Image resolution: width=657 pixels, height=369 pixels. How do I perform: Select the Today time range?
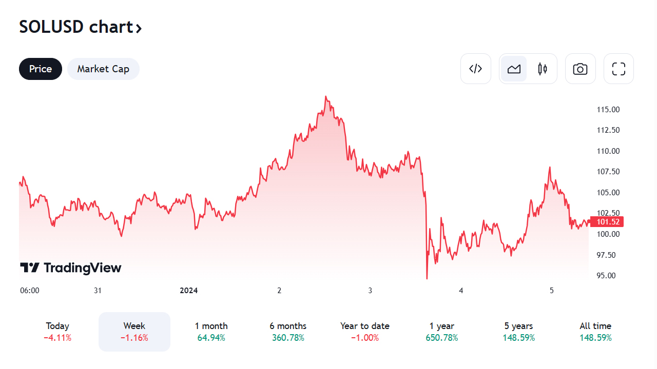pyautogui.click(x=57, y=332)
